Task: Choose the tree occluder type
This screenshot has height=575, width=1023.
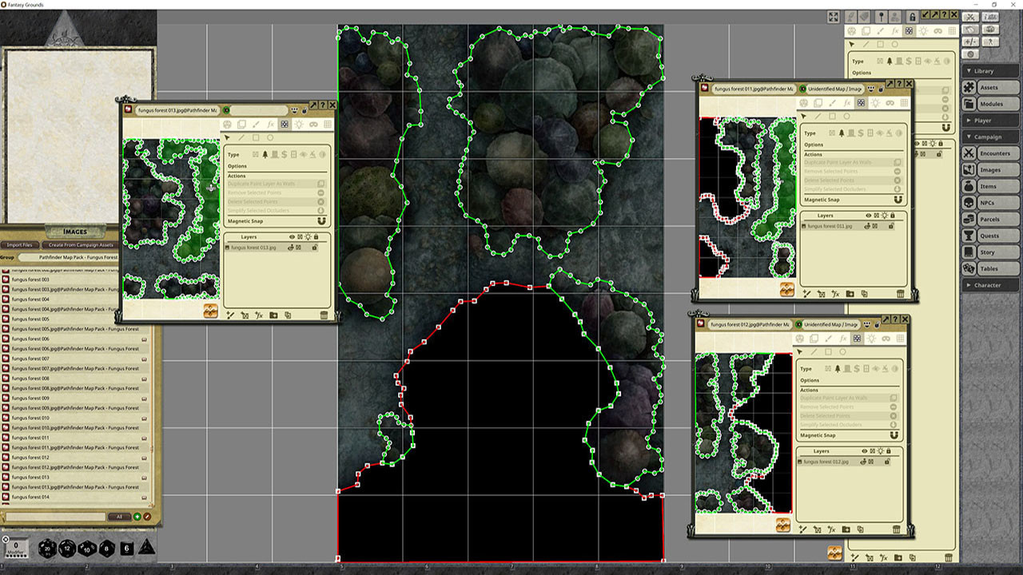Action: (265, 154)
